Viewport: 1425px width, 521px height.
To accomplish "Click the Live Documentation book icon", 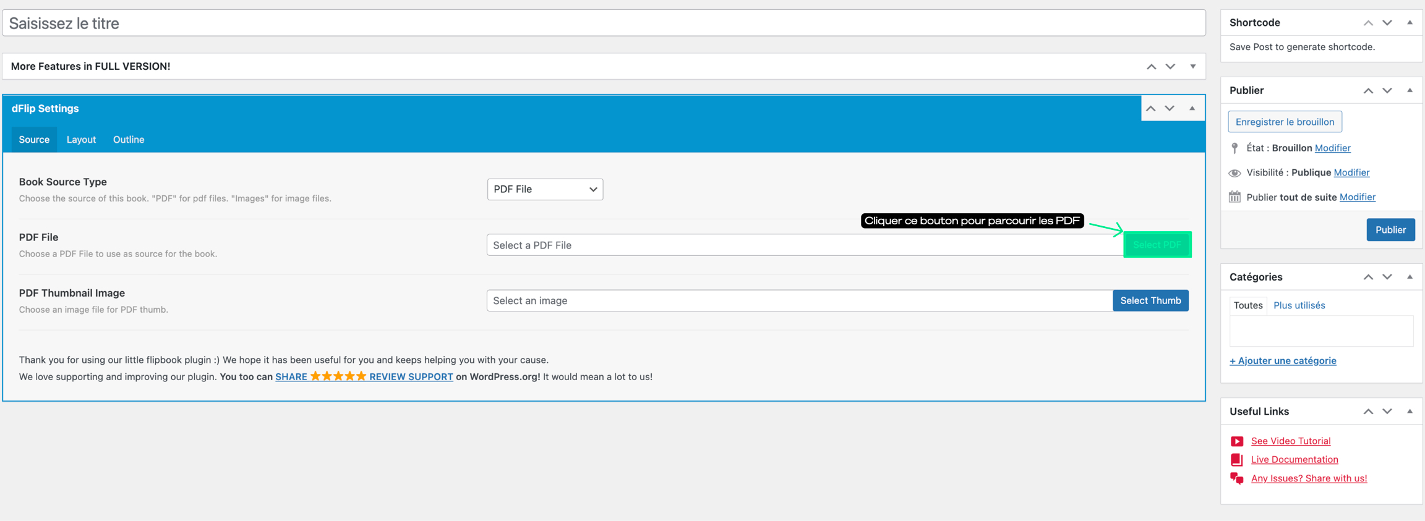I will tap(1236, 460).
